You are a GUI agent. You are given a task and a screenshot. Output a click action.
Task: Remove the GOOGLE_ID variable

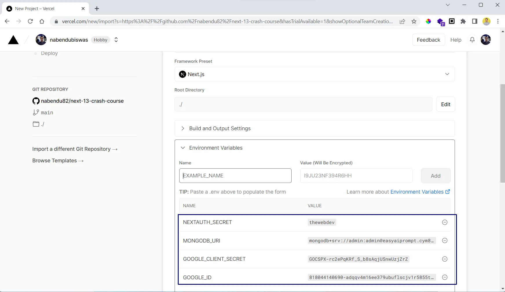coord(445,277)
